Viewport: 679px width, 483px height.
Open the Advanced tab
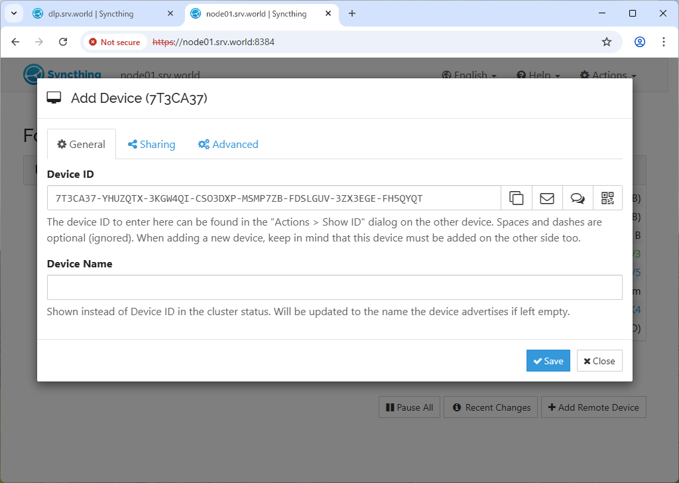[x=228, y=145]
